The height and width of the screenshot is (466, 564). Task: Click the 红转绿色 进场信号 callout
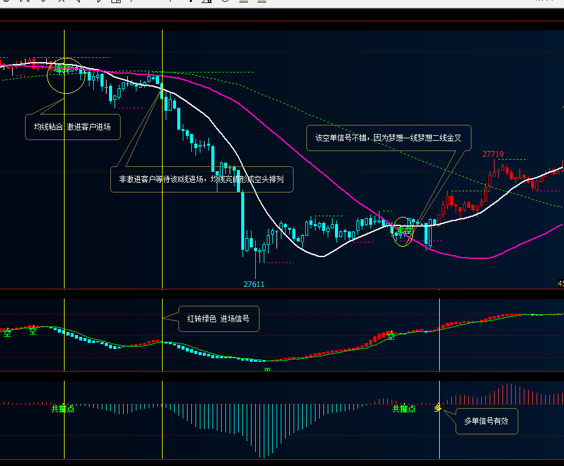219,319
